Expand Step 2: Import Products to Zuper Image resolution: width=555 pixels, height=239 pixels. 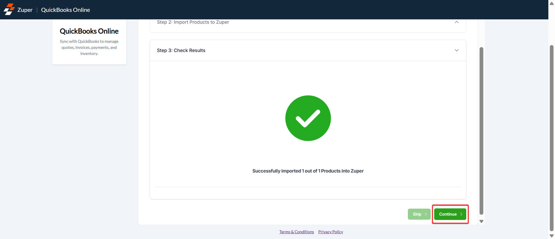457,22
